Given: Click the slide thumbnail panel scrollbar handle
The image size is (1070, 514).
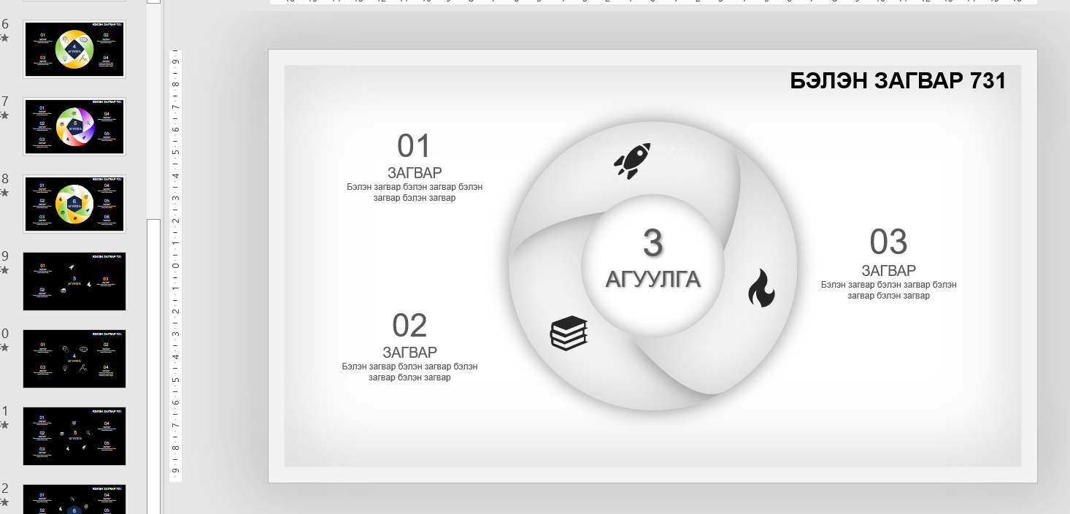Looking at the screenshot, I should [x=153, y=365].
